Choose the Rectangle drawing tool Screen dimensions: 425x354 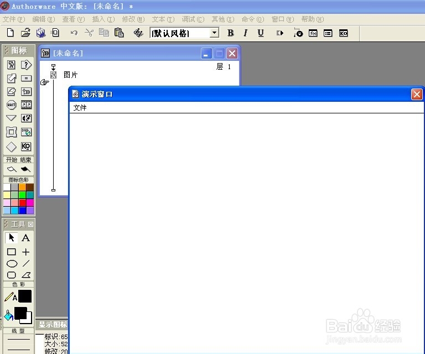[12, 252]
